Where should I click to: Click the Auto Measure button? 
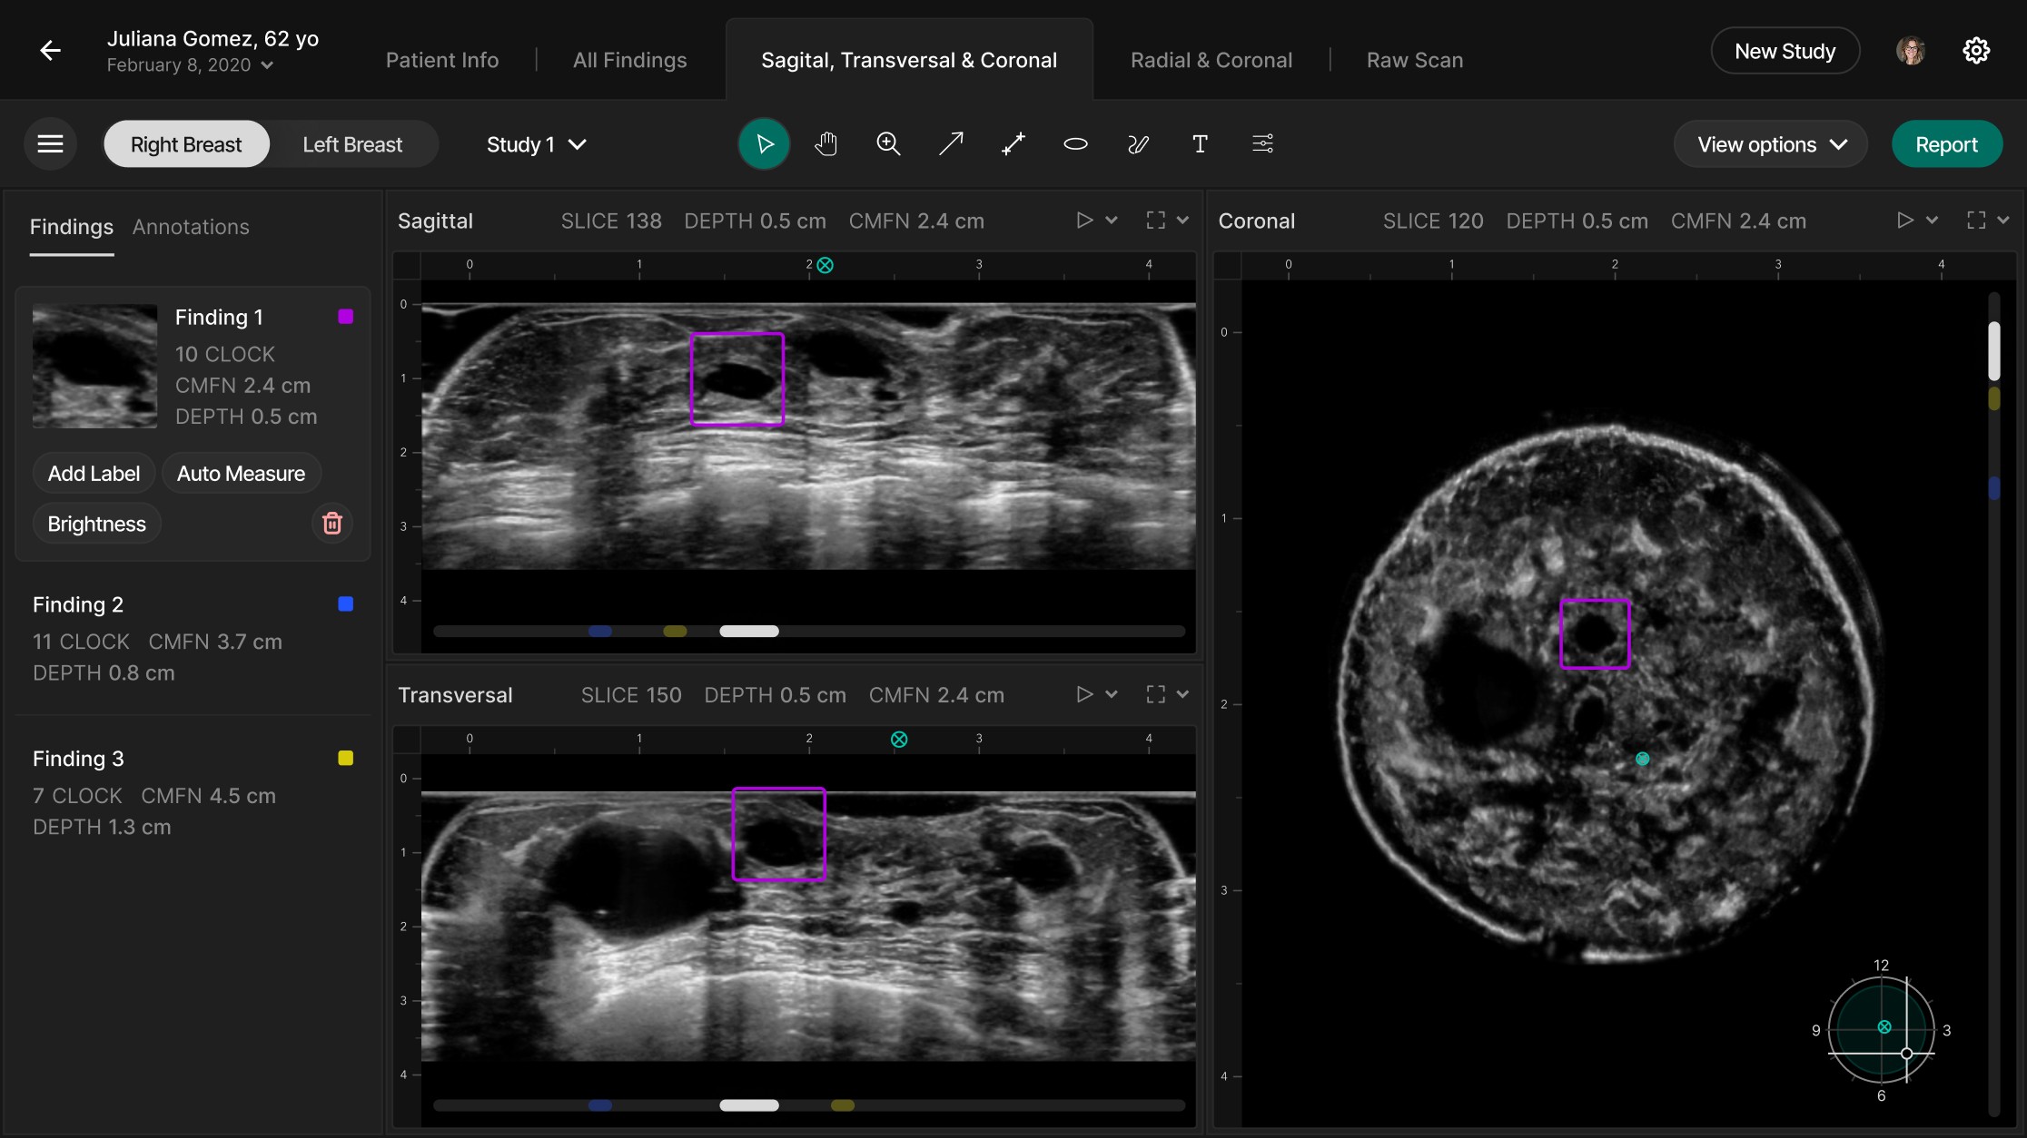coord(241,474)
